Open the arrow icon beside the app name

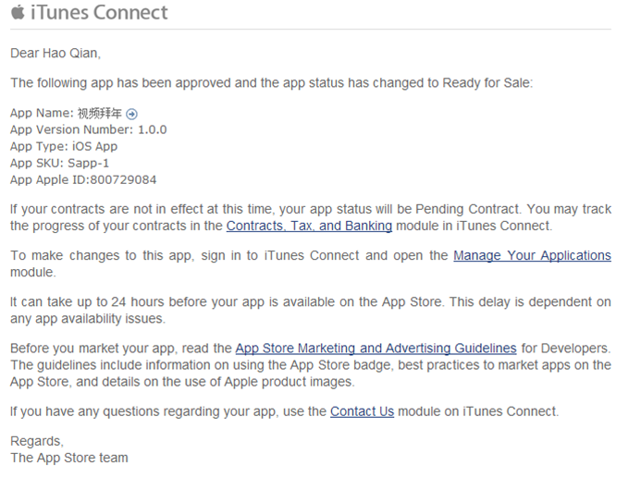[x=131, y=114]
